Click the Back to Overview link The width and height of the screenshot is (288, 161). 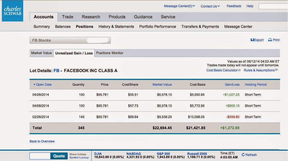[x=42, y=141]
